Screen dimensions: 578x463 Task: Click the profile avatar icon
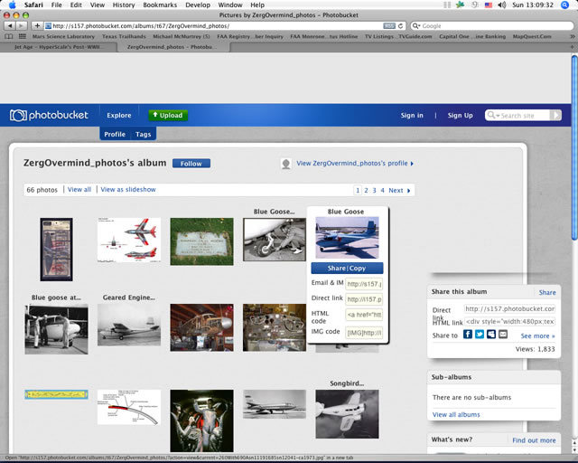[x=286, y=164]
